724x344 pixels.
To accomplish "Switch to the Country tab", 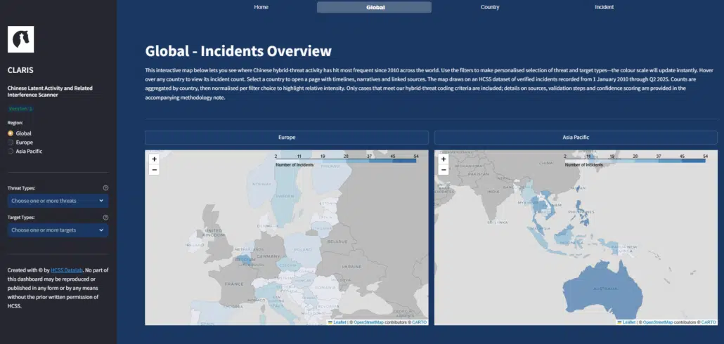I will click(x=490, y=7).
